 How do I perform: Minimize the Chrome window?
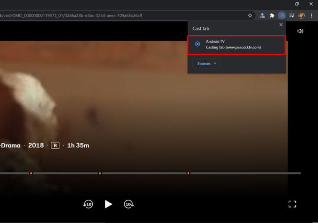[283, 4]
